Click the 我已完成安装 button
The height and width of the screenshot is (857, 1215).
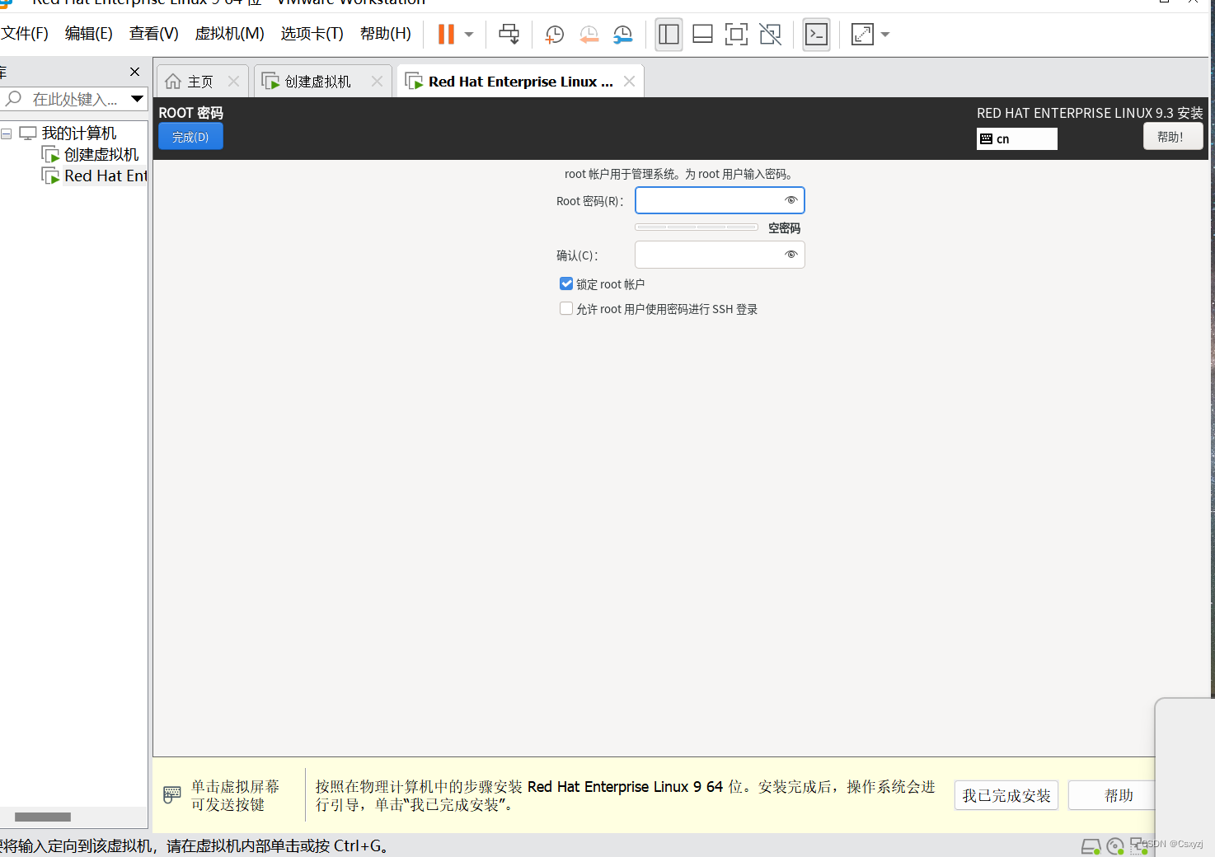tap(1006, 796)
